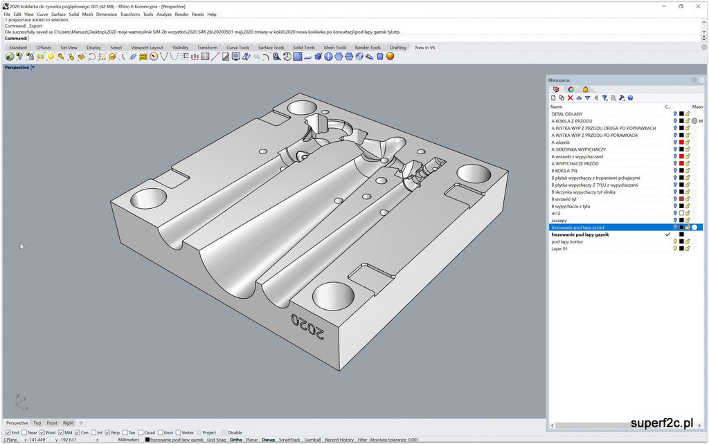The height and width of the screenshot is (444, 709).
Task: Click the orange render sphere toolbar icon
Action: pyautogui.click(x=390, y=56)
